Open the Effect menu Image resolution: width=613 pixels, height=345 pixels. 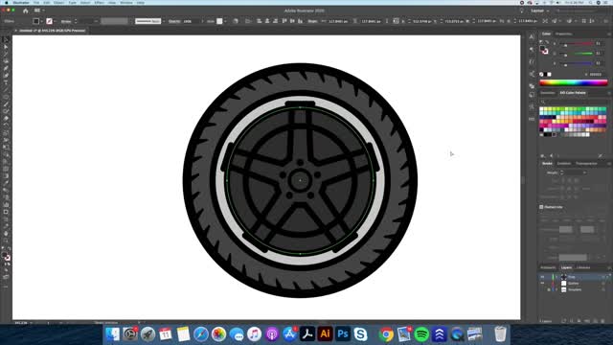[x=100, y=2]
